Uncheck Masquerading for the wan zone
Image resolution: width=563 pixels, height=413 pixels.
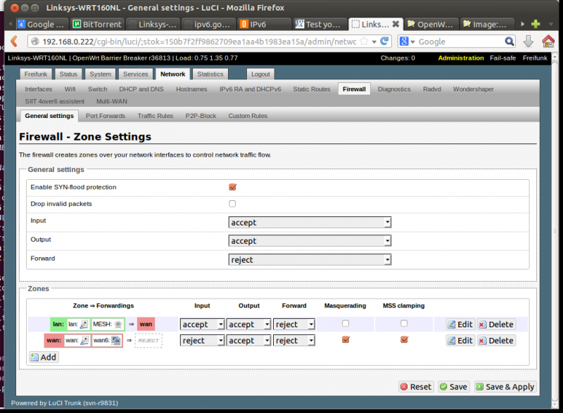(345, 340)
